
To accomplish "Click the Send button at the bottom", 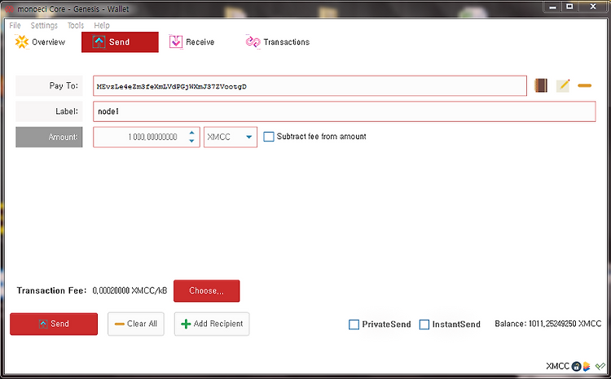I will point(54,324).
